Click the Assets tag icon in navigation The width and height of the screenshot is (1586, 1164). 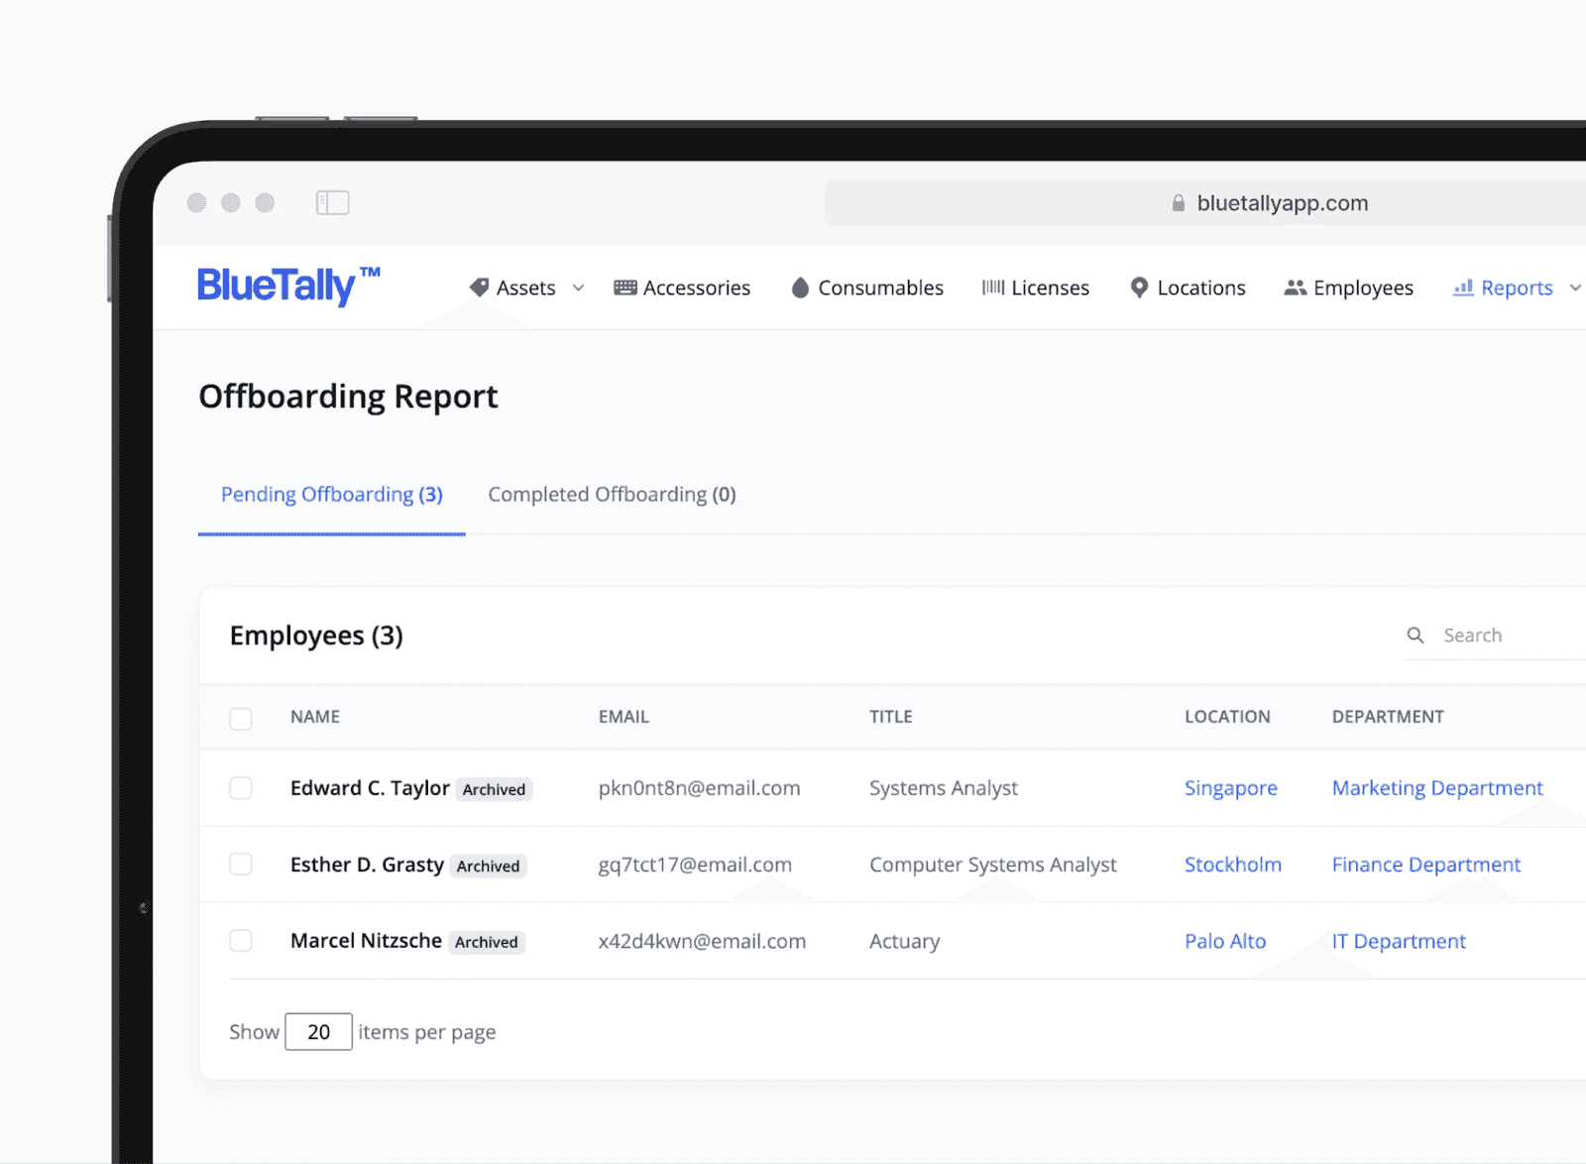(x=480, y=288)
